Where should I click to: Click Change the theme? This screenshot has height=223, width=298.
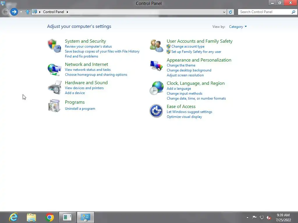coord(181,65)
